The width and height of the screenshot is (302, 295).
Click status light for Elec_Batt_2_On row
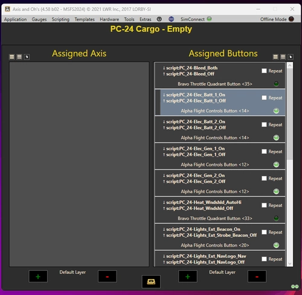pyautogui.click(x=276, y=138)
